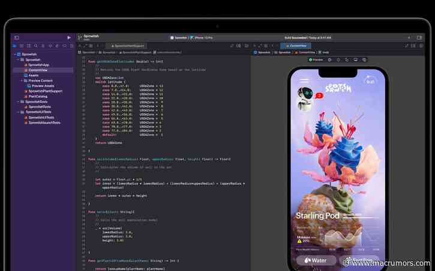The height and width of the screenshot is (271, 435).
Task: Open the Find navigator magnifier icon
Action: pos(36,45)
